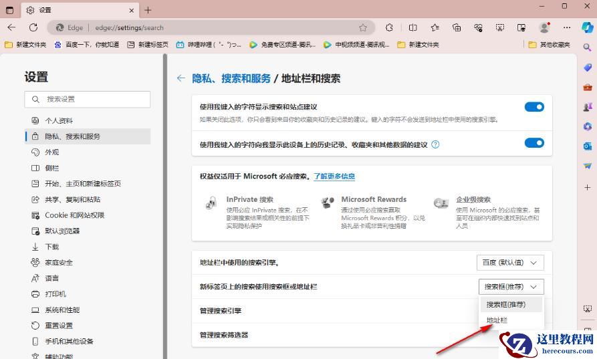
Task: Click the help question mark icon
Action: (435, 144)
